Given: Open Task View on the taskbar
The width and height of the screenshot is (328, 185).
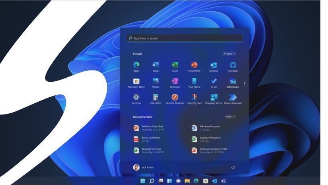Looking at the screenshot, I should click(161, 181).
